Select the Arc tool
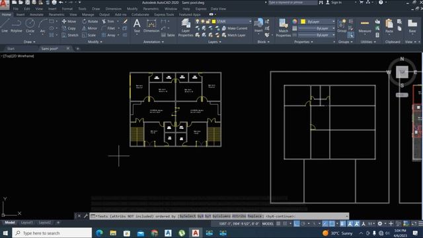This screenshot has height=238, width=423. (x=42, y=26)
